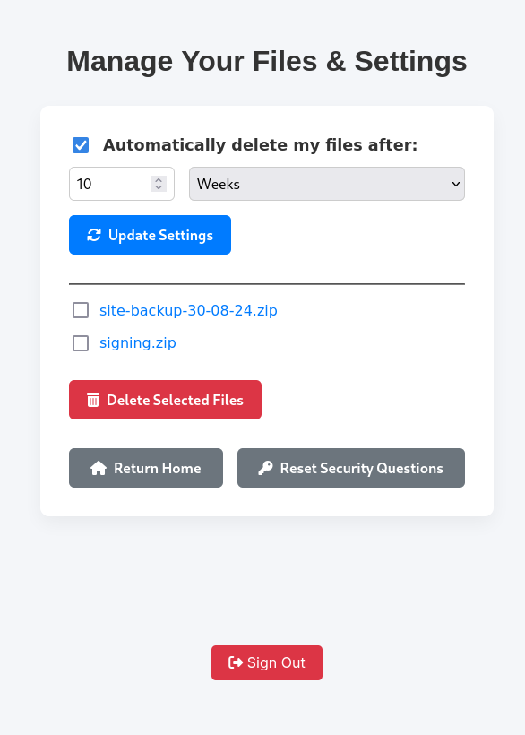The height and width of the screenshot is (735, 525).
Task: Select the signing.zip checkbox
Action: (81, 343)
